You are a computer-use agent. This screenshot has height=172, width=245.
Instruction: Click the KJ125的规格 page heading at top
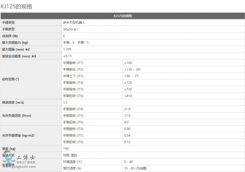coord(17,7)
